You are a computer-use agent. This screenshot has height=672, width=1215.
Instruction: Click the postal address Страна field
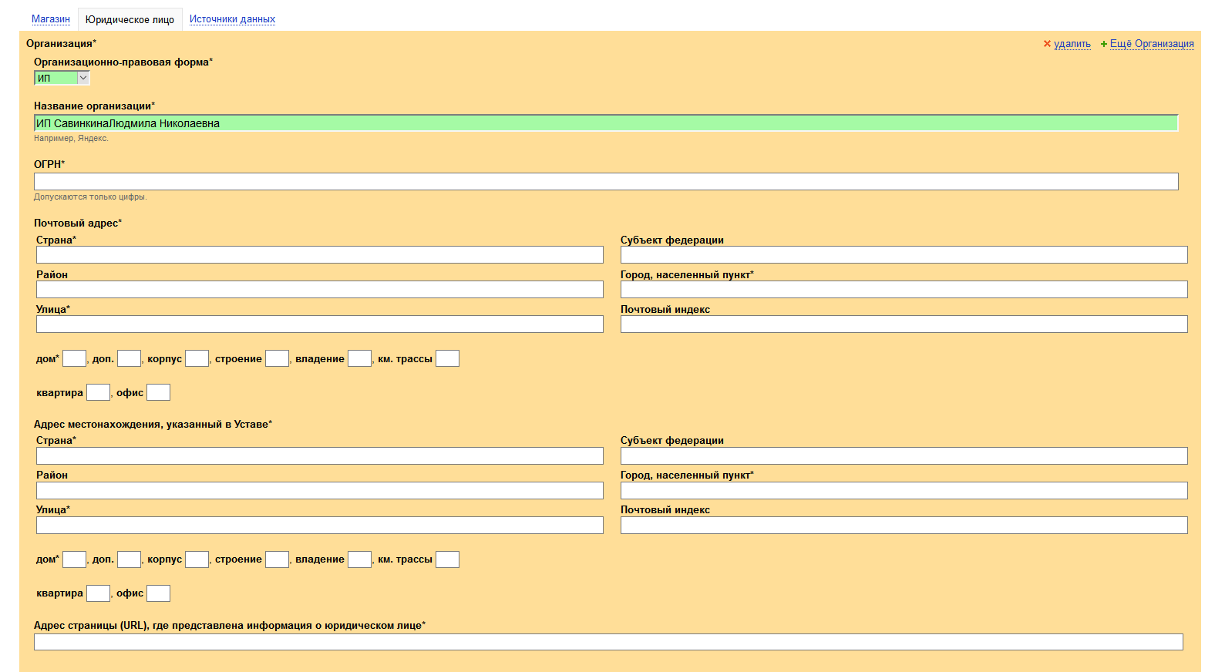click(x=319, y=255)
